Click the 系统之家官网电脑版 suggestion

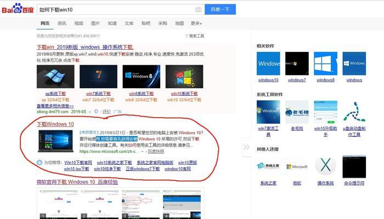click(155, 163)
